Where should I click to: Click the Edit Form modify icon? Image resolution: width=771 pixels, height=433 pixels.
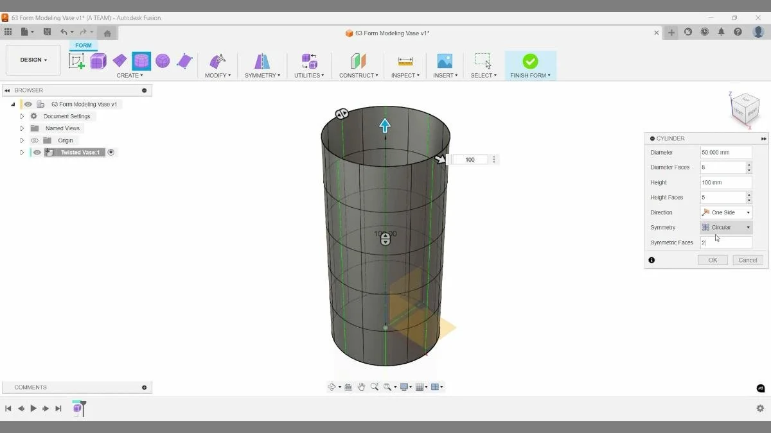tap(218, 61)
